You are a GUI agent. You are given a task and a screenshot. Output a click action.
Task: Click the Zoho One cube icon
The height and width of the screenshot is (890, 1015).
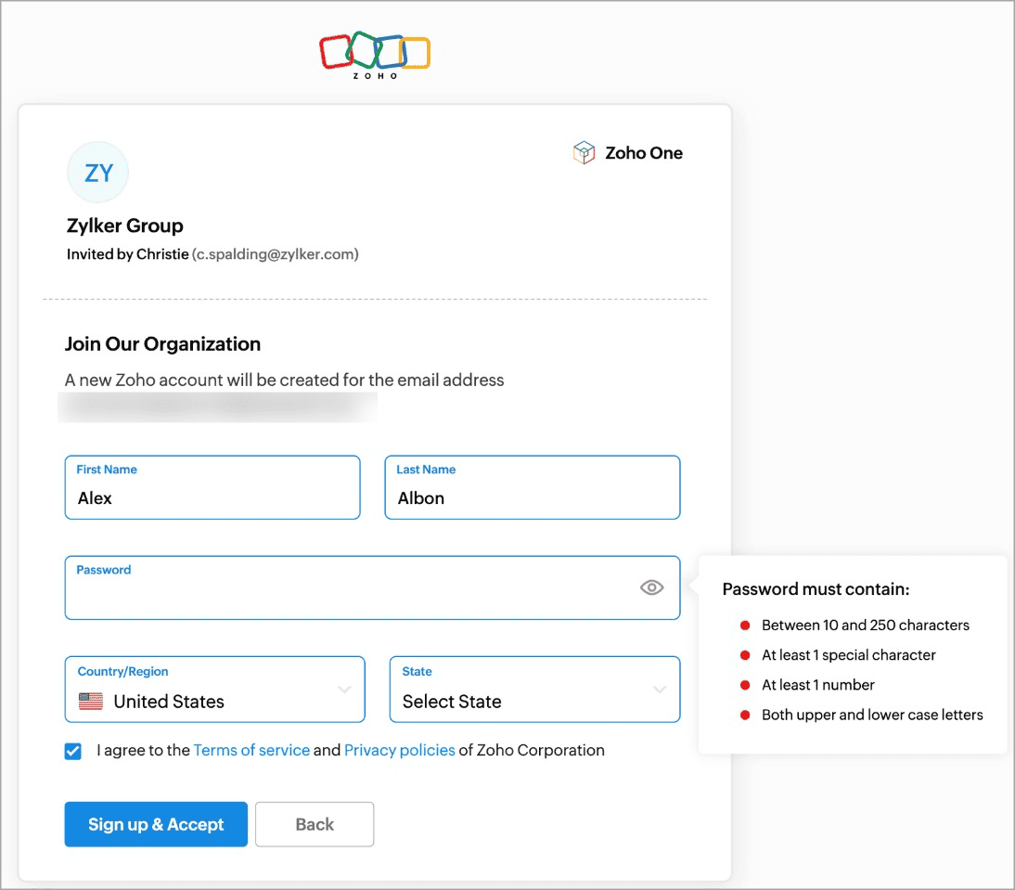tap(584, 153)
